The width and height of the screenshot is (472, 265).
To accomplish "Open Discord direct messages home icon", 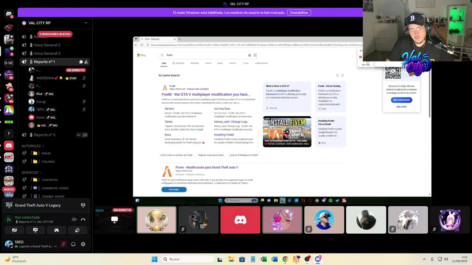I will [x=9, y=14].
